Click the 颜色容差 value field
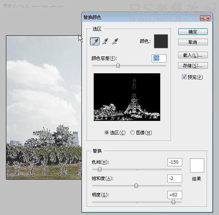Viewport: 219px width, 215px height. click(x=159, y=58)
